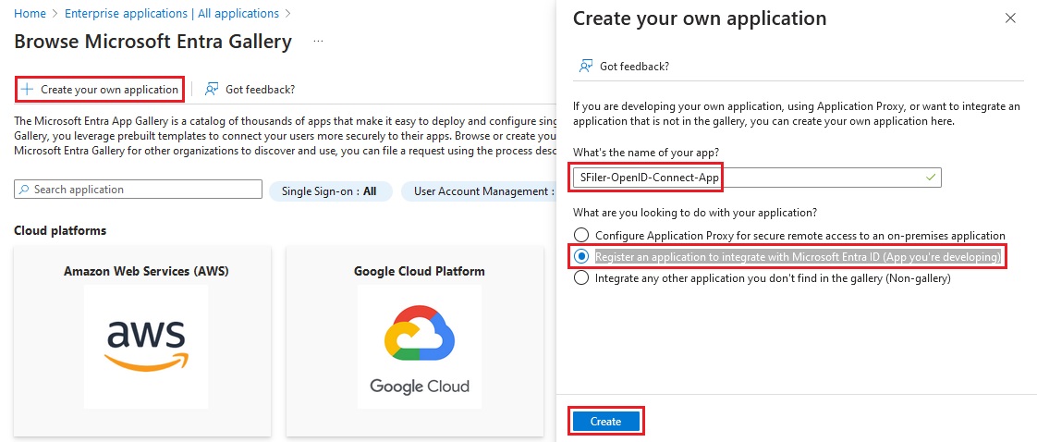
Task: Click the blue Create button
Action: (605, 422)
